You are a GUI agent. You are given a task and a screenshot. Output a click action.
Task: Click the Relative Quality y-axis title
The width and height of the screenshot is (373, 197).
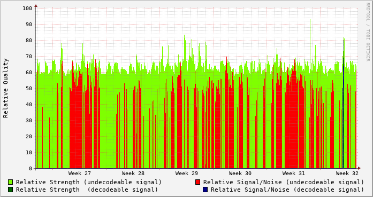tap(6, 88)
